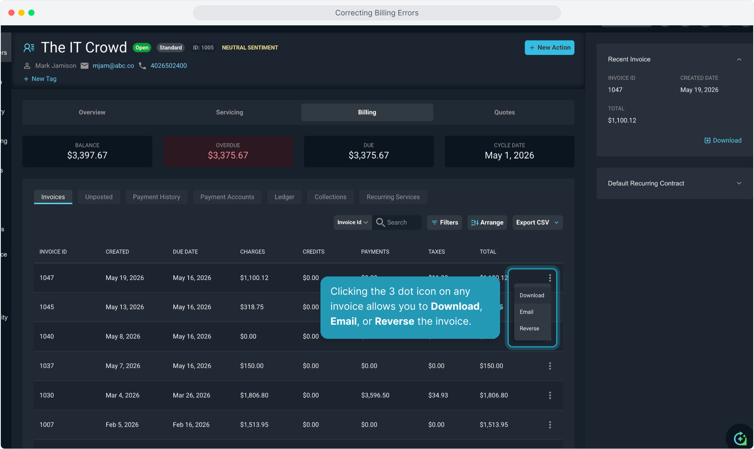
Task: Click invoice ID 1047 in the table
Action: click(47, 278)
